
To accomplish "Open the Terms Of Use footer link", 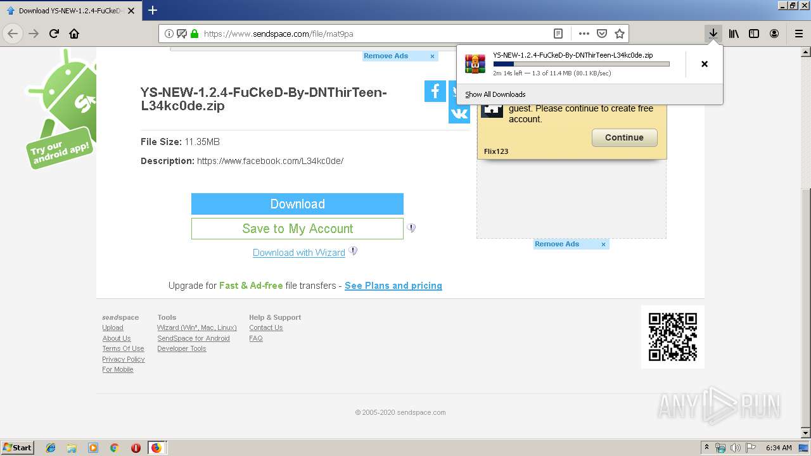I will click(x=123, y=348).
